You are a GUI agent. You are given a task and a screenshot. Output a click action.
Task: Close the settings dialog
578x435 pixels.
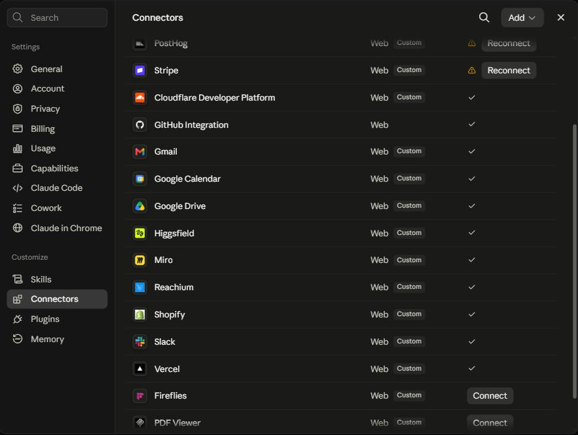(x=560, y=18)
